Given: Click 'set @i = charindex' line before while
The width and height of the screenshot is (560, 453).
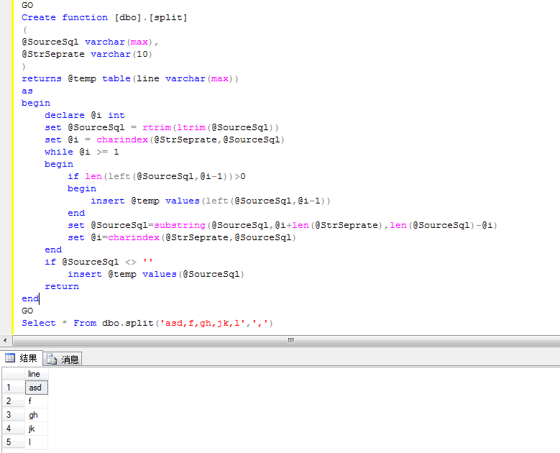Looking at the screenshot, I should pyautogui.click(x=165, y=139).
